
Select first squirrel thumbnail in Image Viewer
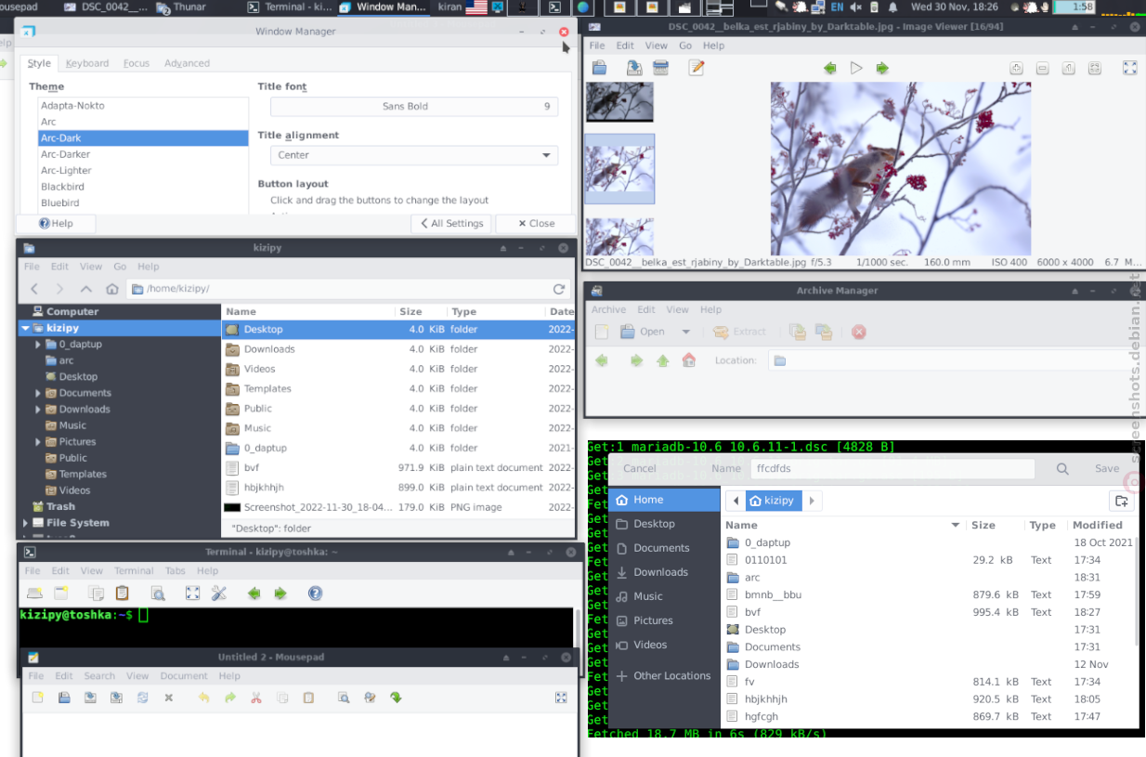point(619,101)
